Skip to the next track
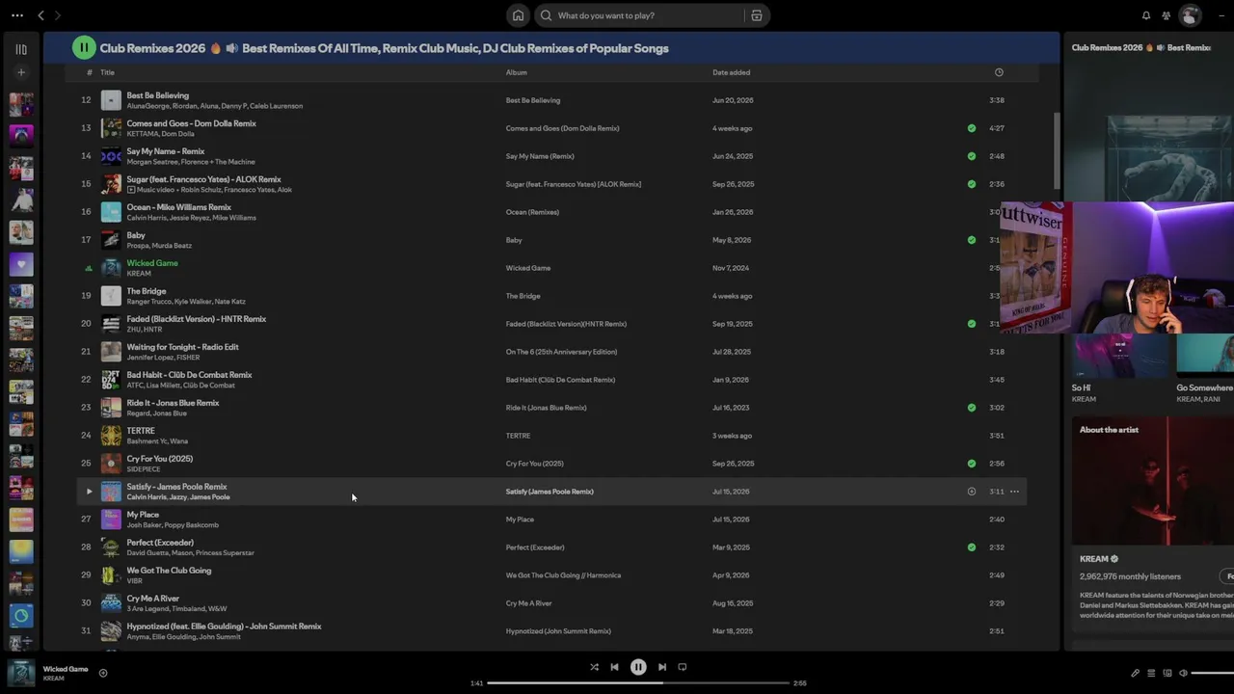This screenshot has width=1234, height=694. point(662,667)
